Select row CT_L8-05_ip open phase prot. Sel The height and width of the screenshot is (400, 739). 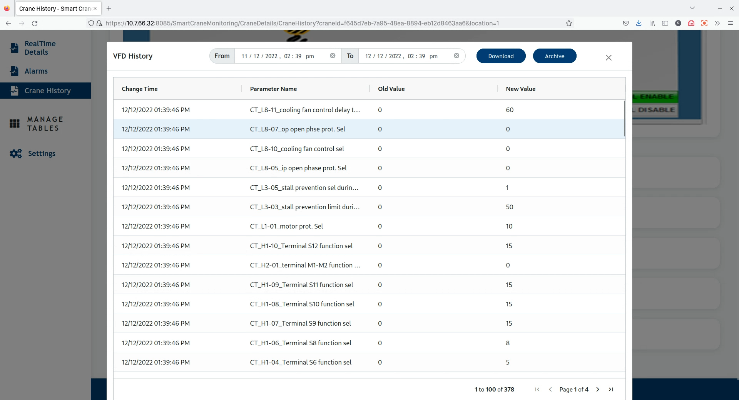(369, 168)
